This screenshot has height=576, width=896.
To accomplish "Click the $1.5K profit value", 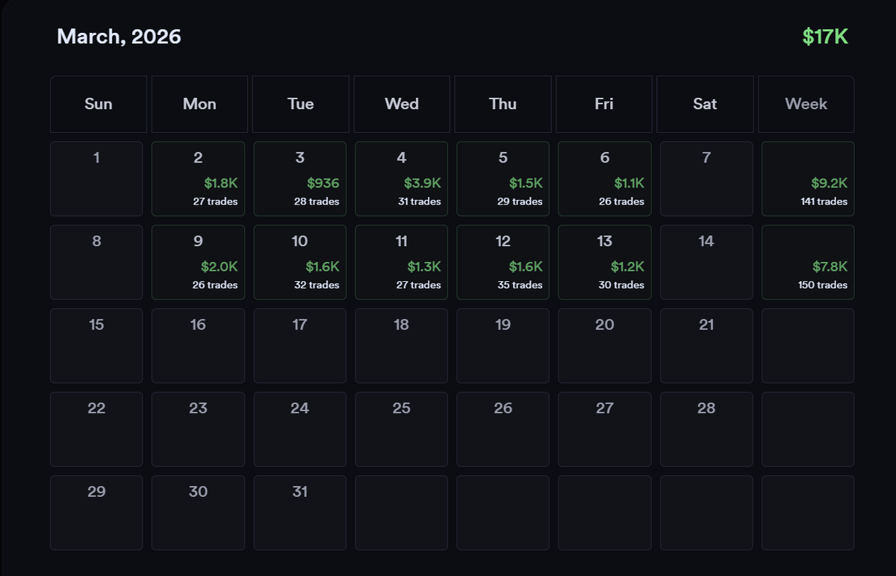I will (x=526, y=183).
